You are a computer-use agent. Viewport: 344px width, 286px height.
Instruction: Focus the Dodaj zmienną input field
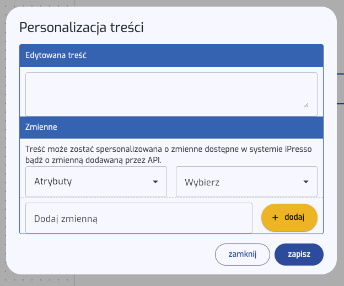pos(138,218)
